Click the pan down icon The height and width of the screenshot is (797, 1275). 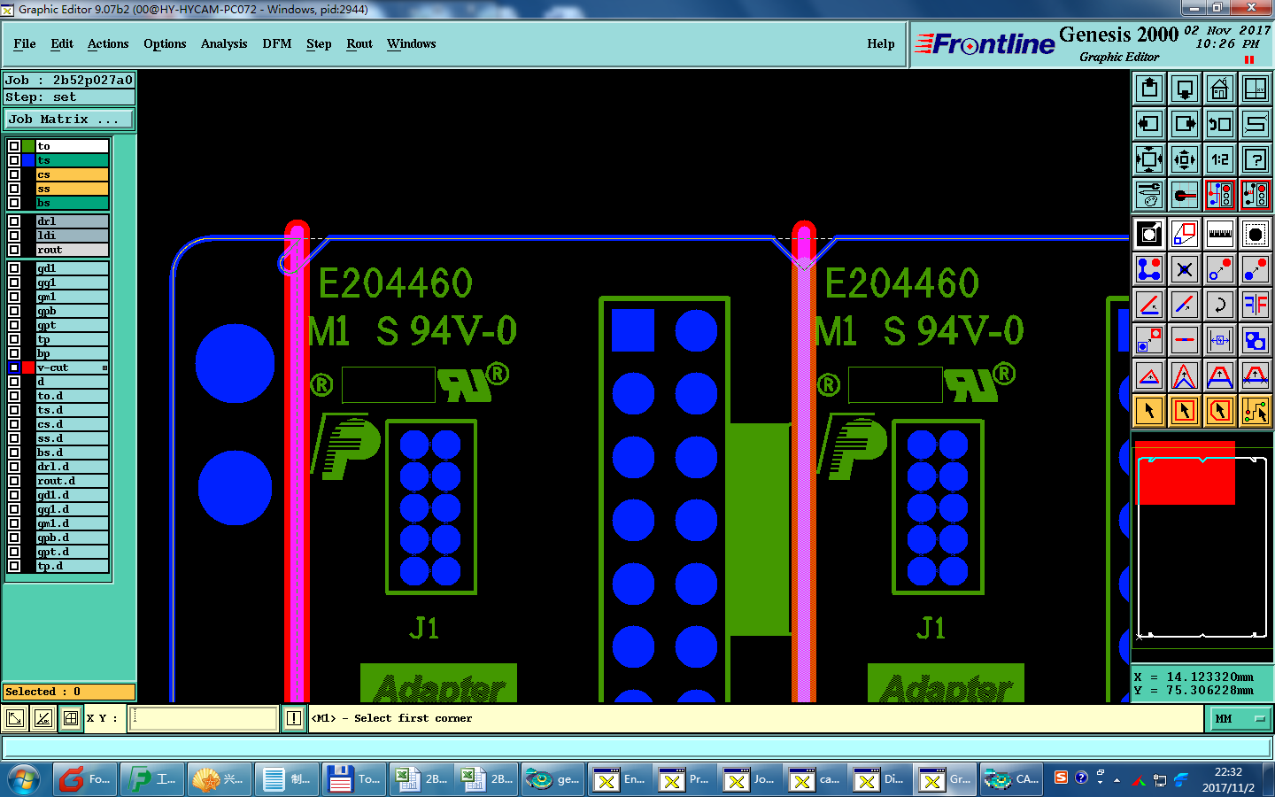[1185, 89]
